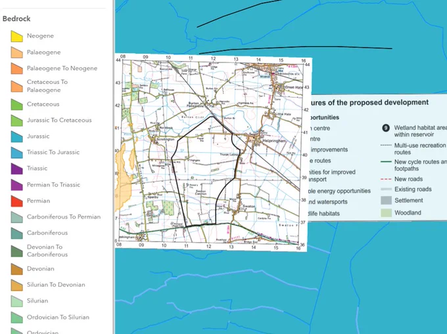Click Little Hale on the overlay map
This screenshot has width=447, height=334.
[x=283, y=114]
